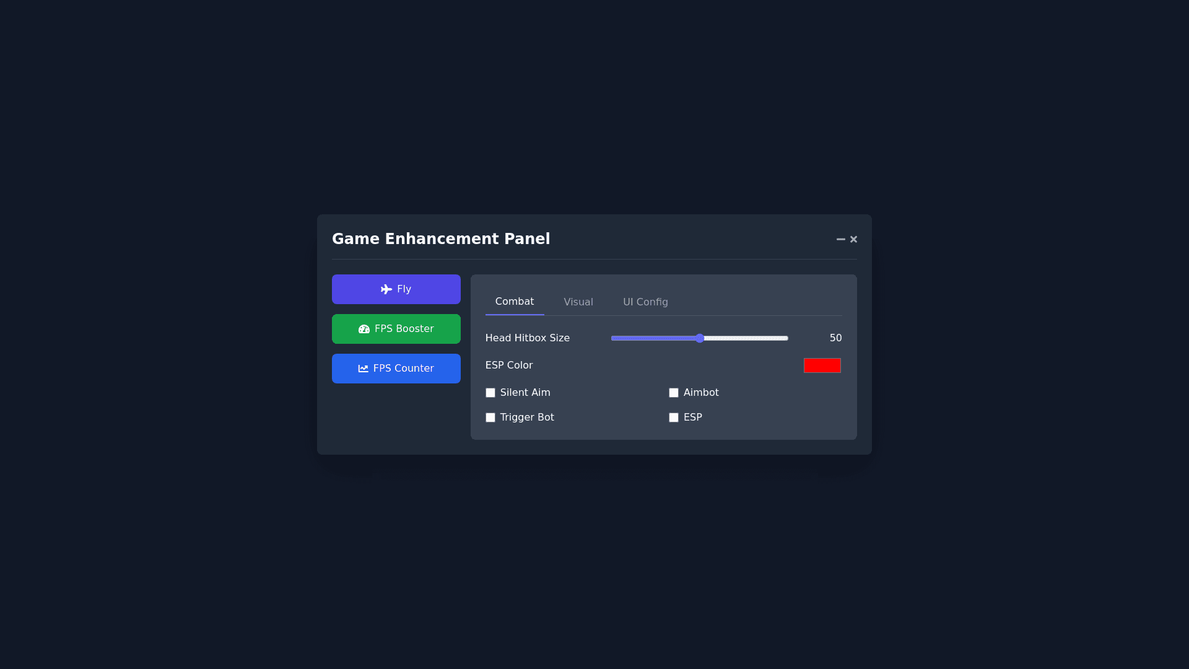
Task: Click the Head Hitbox Size label
Action: coord(528,338)
